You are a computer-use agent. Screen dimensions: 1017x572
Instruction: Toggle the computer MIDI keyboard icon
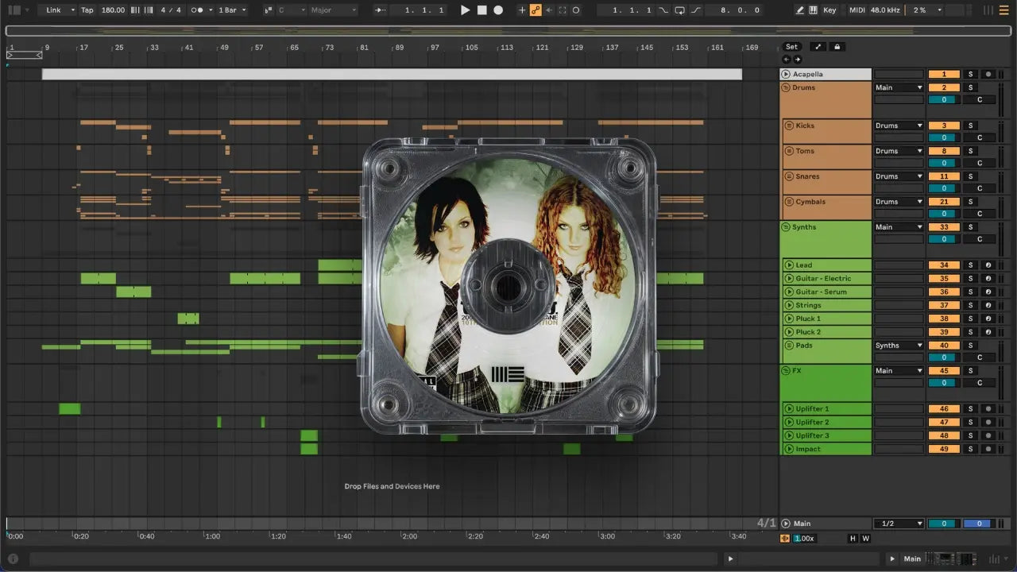pyautogui.click(x=813, y=10)
